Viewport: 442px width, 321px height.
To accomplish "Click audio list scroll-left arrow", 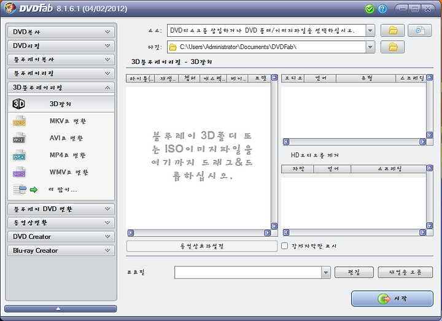I will (286, 142).
